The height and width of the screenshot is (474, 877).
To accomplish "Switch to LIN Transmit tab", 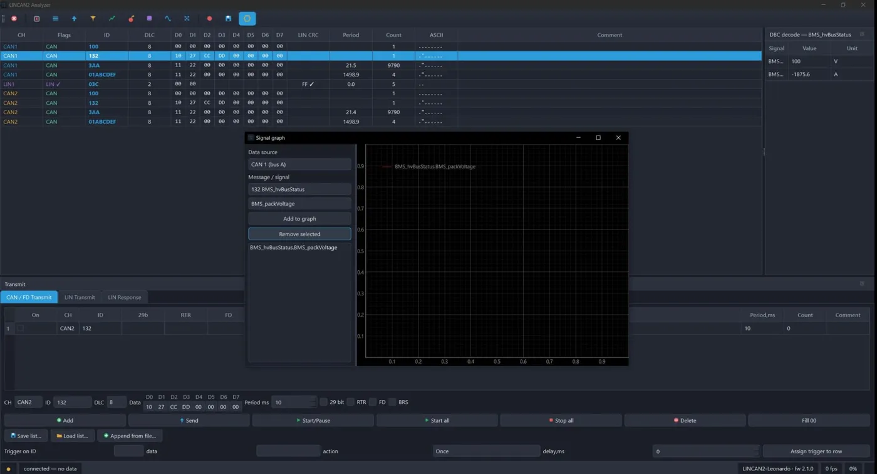I will pyautogui.click(x=80, y=297).
